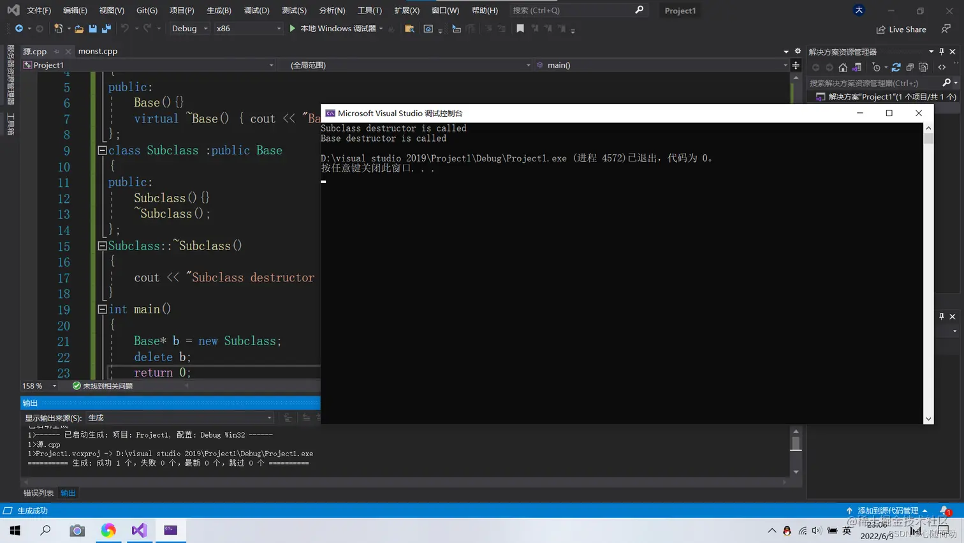Open the 调试(D) menu
This screenshot has height=543, width=964.
tap(256, 10)
